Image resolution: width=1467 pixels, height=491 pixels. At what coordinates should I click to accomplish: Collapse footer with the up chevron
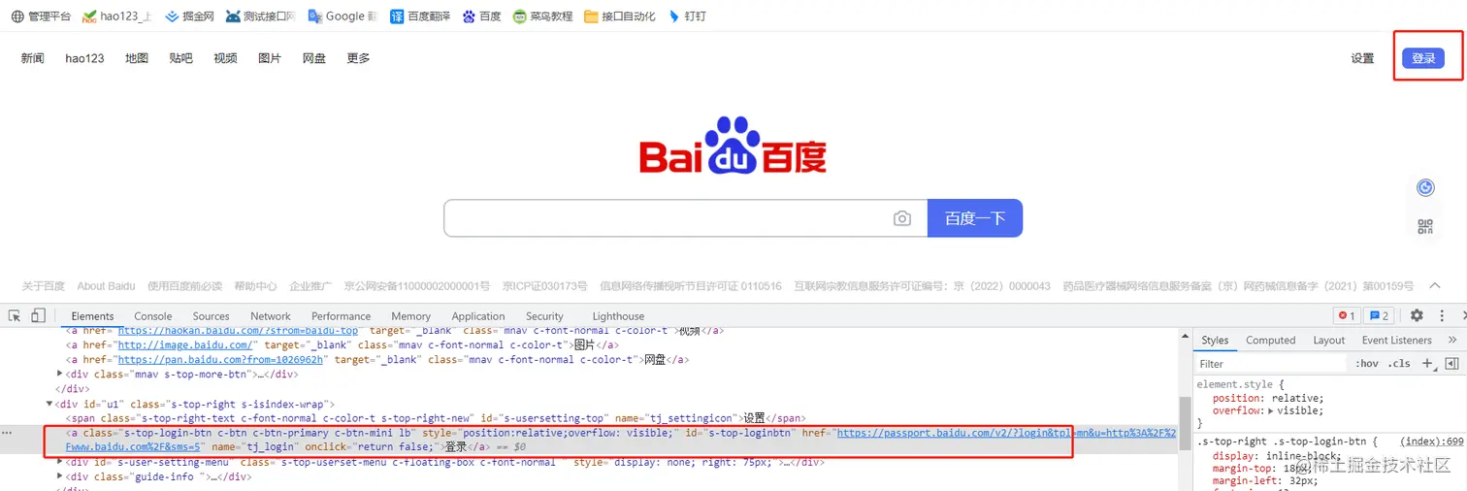(x=1435, y=285)
